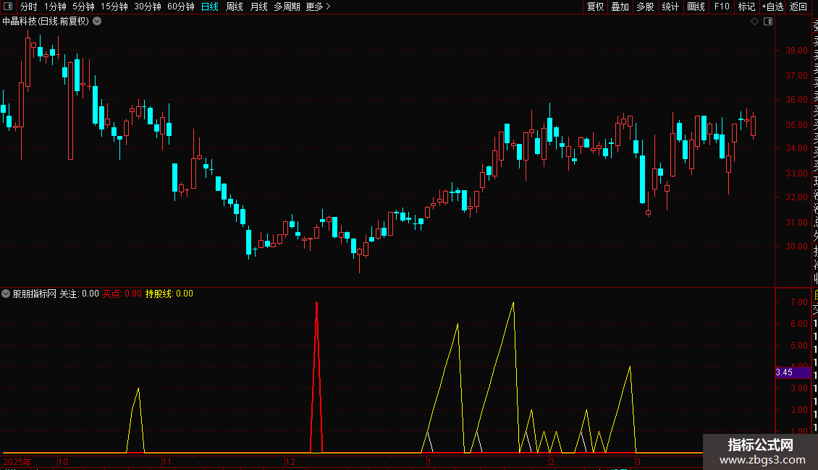
Task: Click the 关注: 0.00 indicator value
Action: 80,294
